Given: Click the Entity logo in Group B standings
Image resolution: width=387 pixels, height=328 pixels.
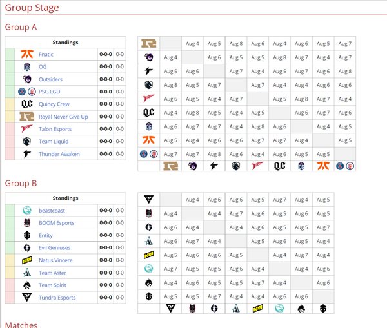Looking at the screenshot, I should (x=27, y=235).
